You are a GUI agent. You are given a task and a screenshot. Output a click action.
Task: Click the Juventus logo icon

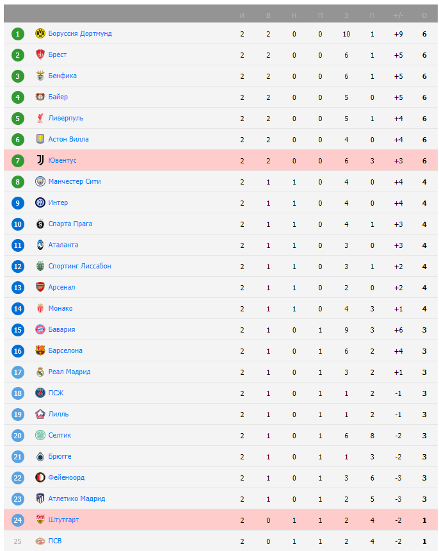coord(40,160)
